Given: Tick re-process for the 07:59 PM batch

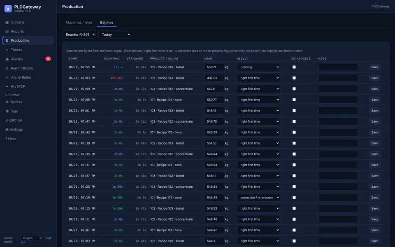Looking at the screenshot, I should (294, 89).
